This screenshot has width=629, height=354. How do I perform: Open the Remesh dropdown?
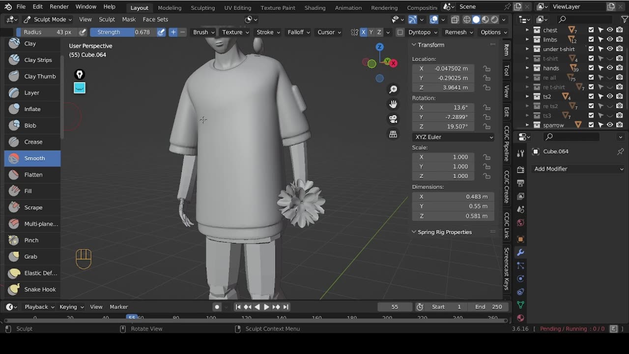click(x=459, y=32)
